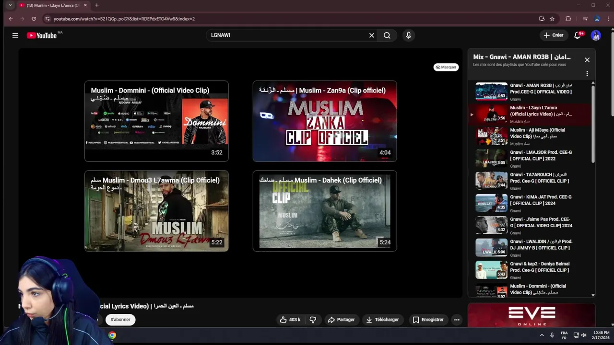614x345 pixels.
Task: Open the YouTube account avatar menu
Action: tap(596, 35)
